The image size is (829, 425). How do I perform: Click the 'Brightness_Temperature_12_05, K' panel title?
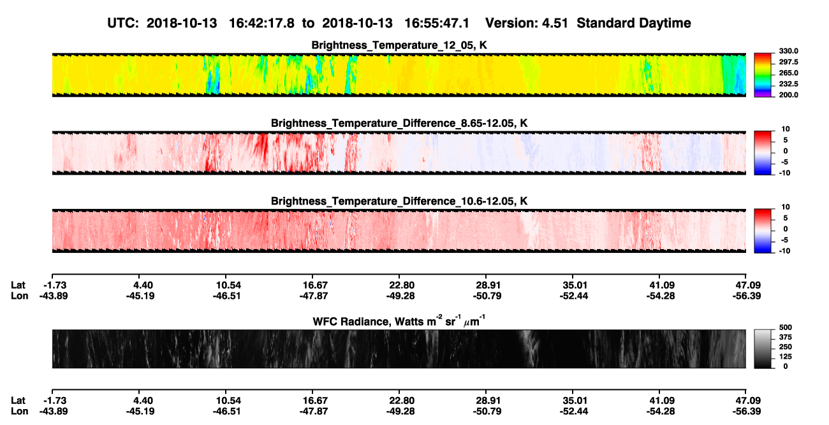[399, 45]
